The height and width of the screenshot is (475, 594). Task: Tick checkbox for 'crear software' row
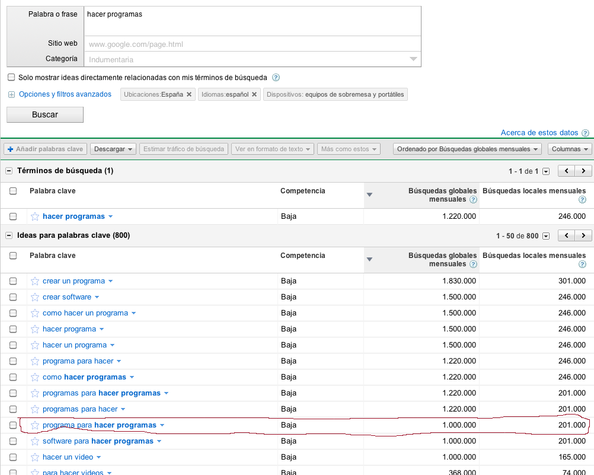coord(13,297)
